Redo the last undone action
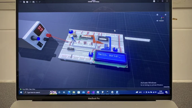 click(40, 2)
